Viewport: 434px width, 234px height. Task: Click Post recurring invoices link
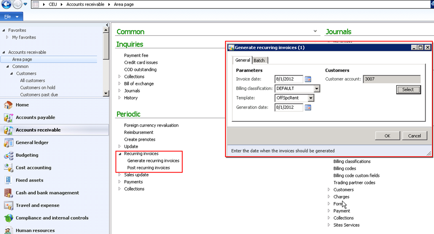[148, 168]
